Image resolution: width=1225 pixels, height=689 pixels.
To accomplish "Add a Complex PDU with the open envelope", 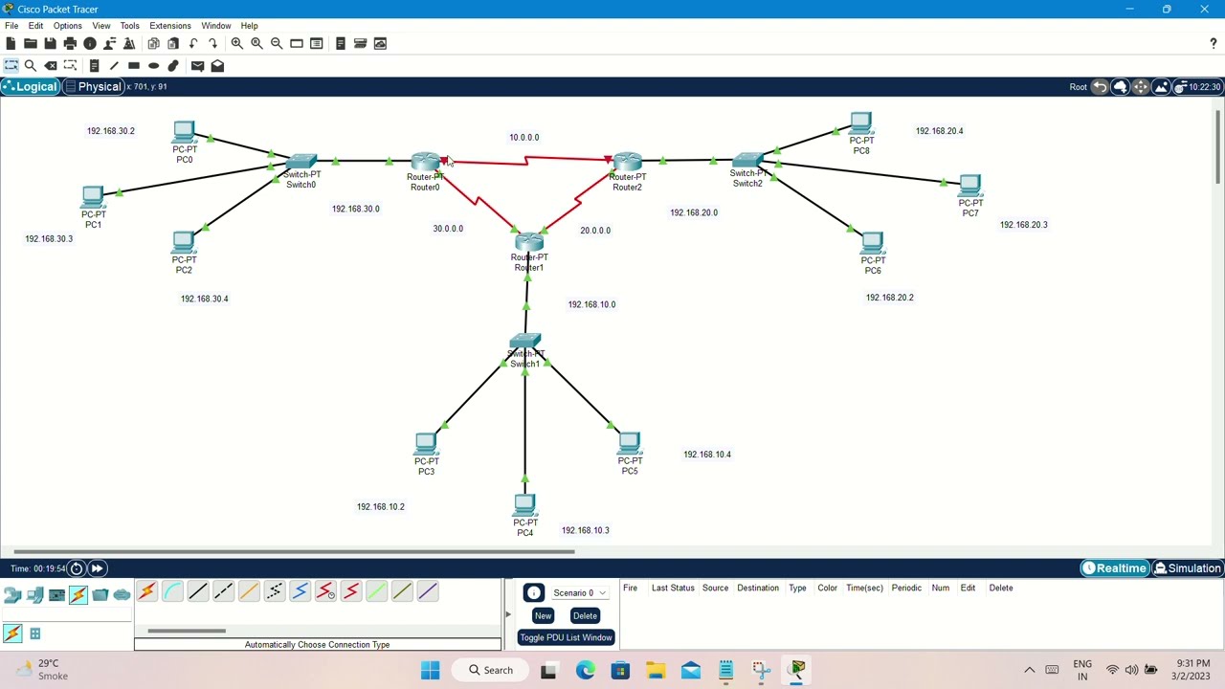I will [x=217, y=65].
